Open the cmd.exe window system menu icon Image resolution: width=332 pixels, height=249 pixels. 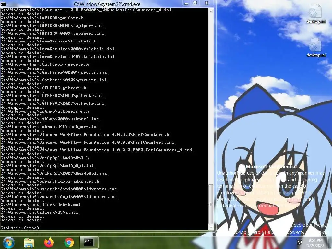(3, 4)
